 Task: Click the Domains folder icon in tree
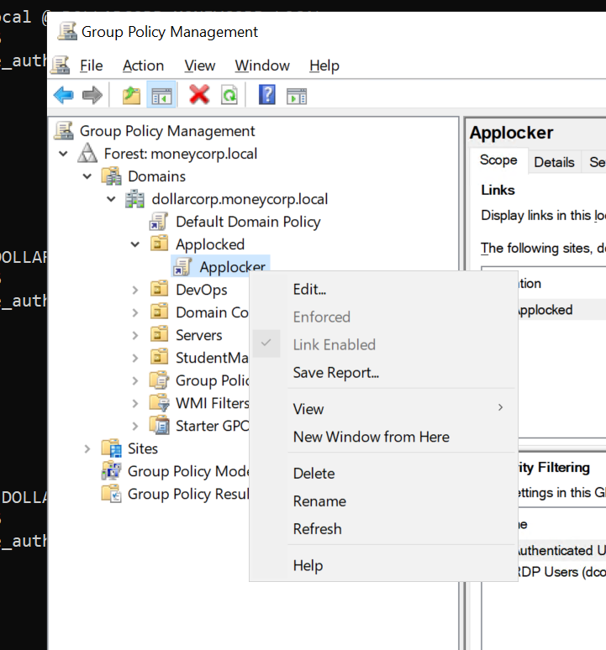tap(112, 176)
